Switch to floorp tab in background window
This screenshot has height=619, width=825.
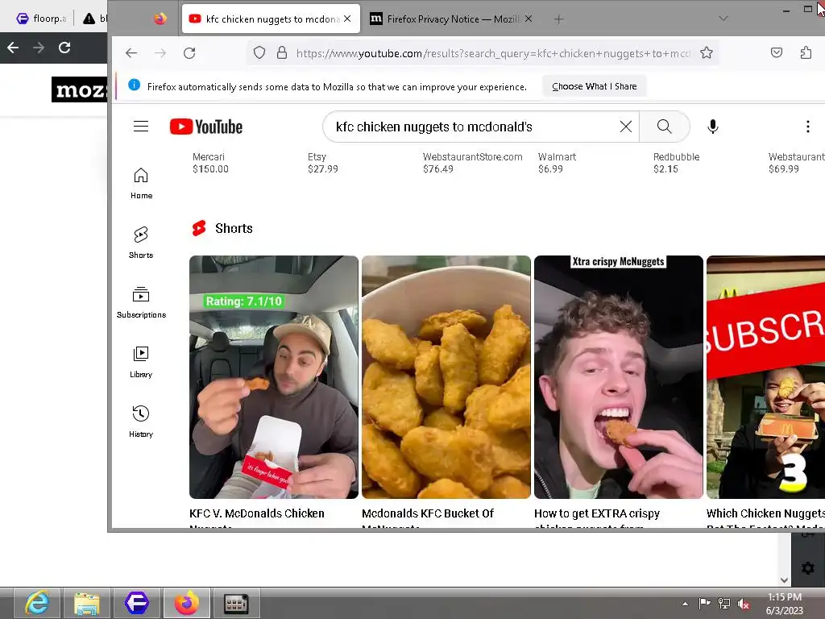pos(41,19)
